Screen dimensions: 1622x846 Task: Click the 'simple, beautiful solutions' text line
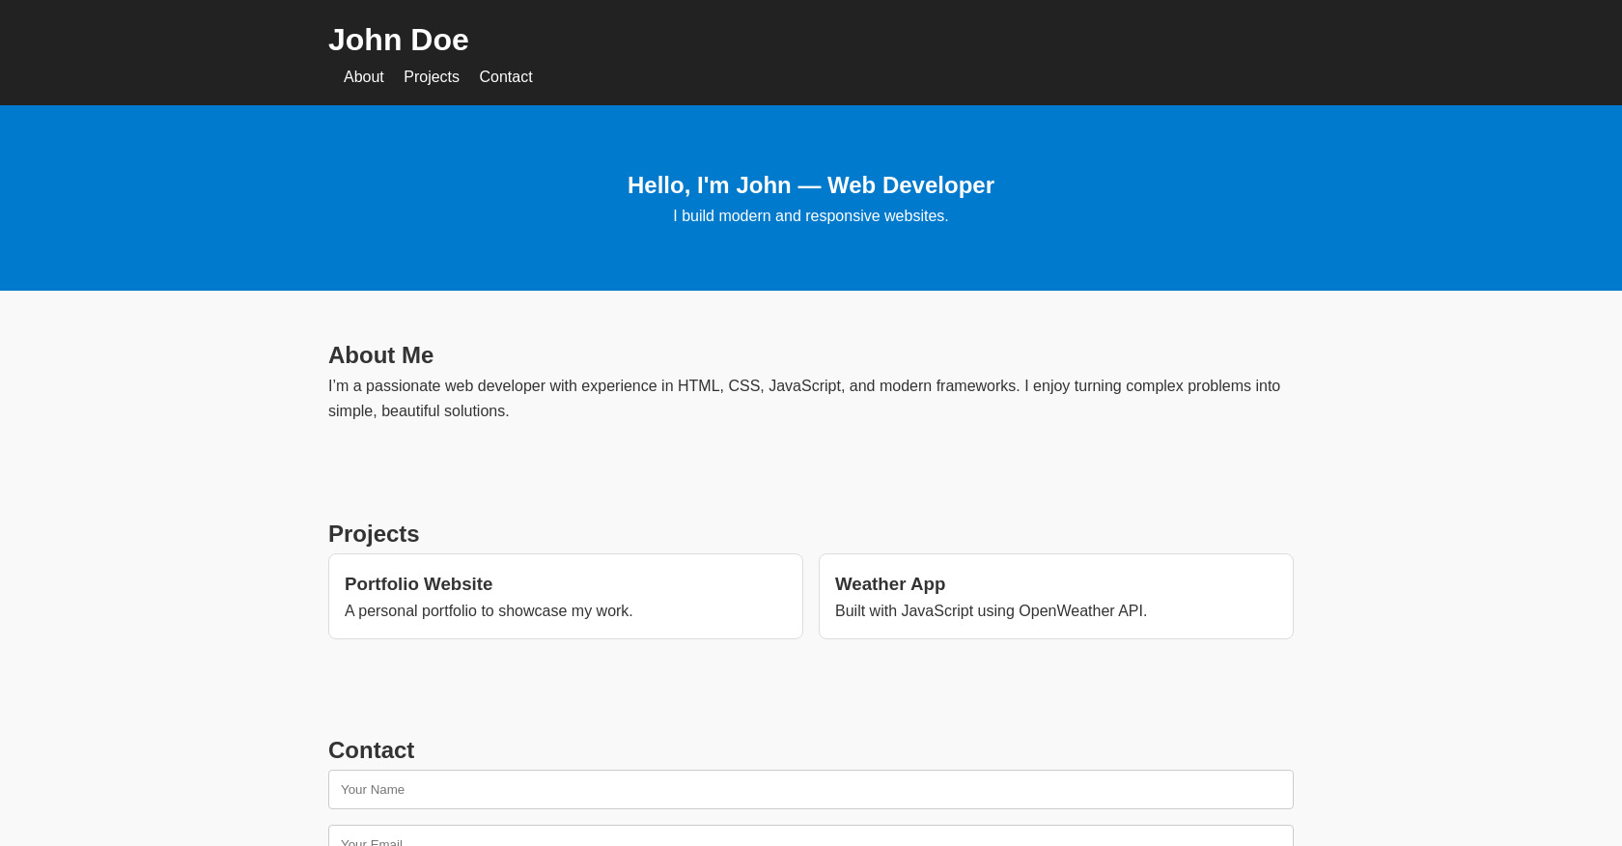pos(418,411)
